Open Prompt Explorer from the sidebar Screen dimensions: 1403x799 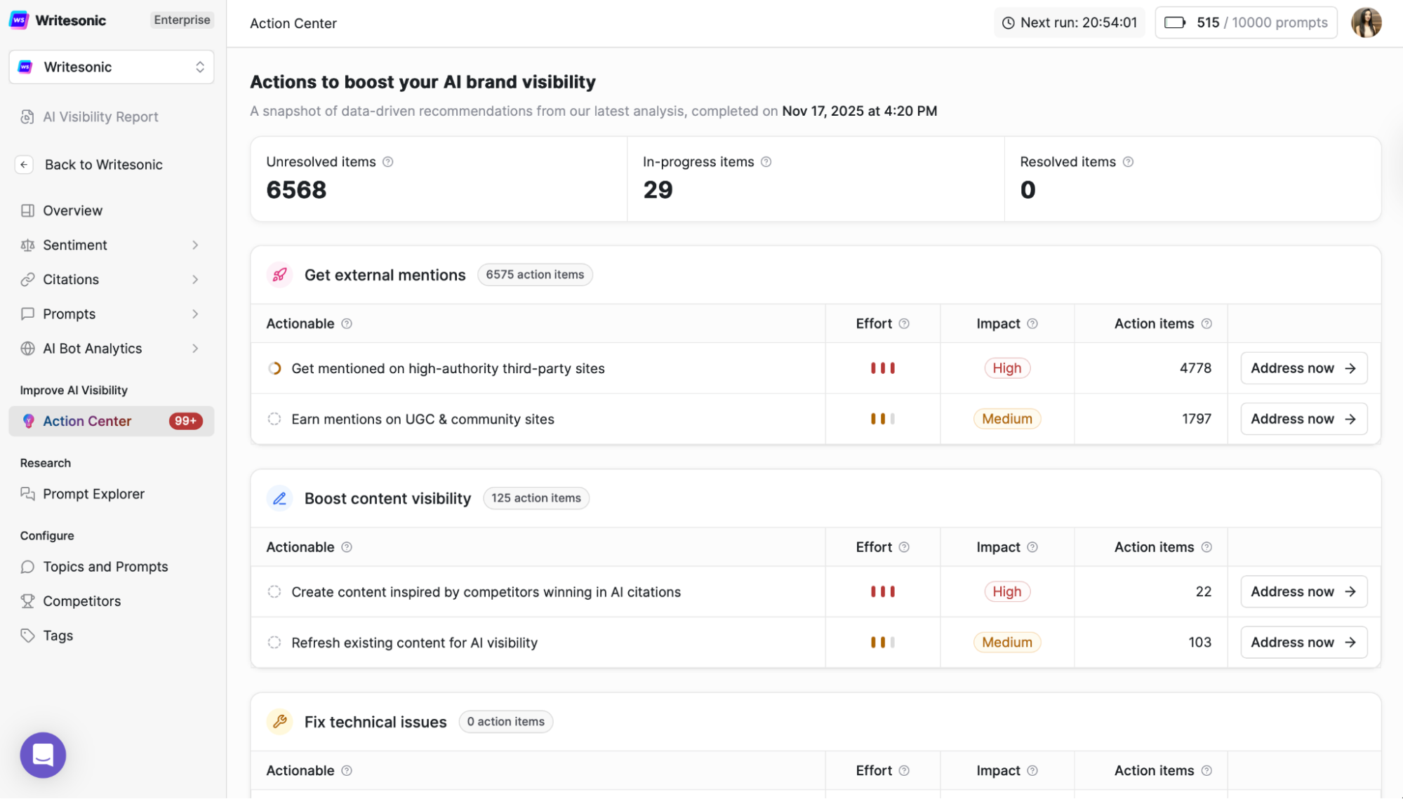click(93, 494)
